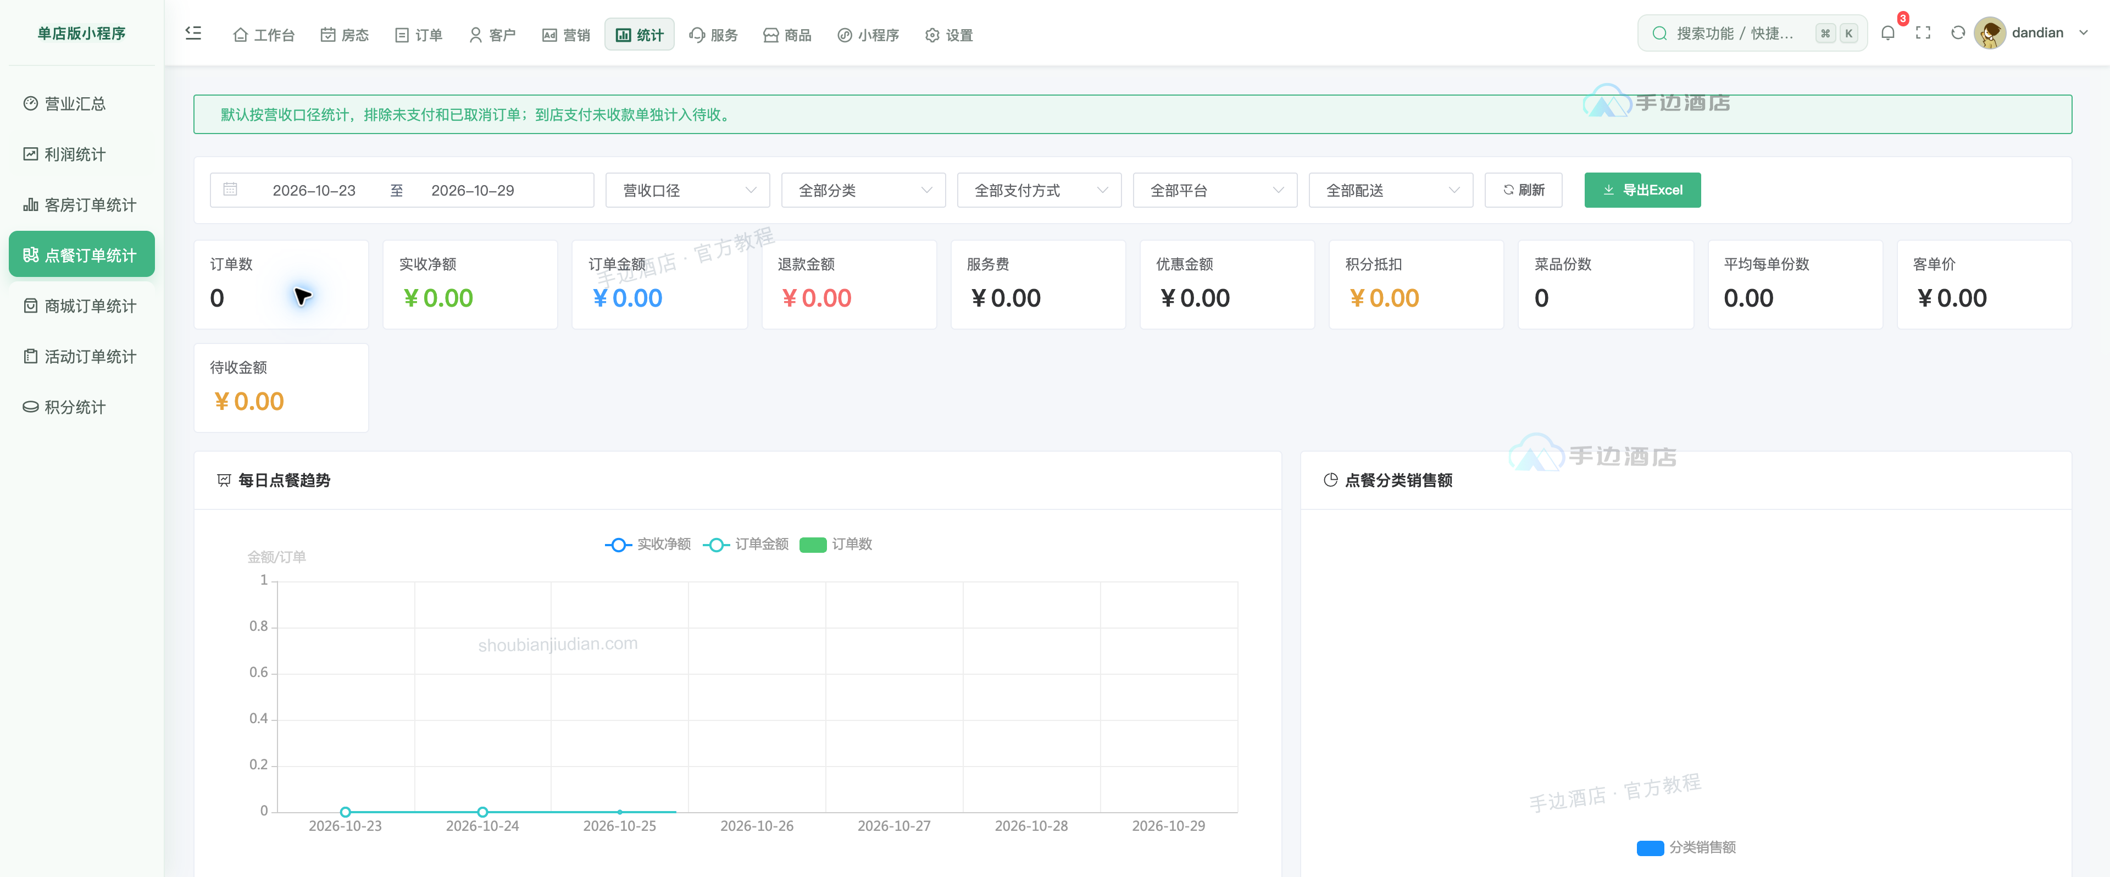Image resolution: width=2110 pixels, height=877 pixels.
Task: Go to the 订单 tab
Action: (419, 35)
